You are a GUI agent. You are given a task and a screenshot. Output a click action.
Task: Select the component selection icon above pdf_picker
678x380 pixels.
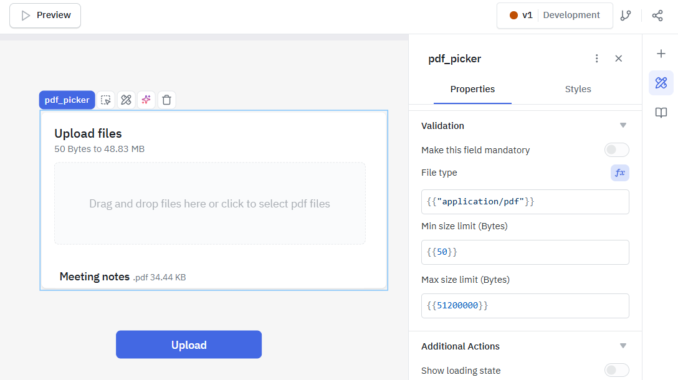pyautogui.click(x=105, y=100)
